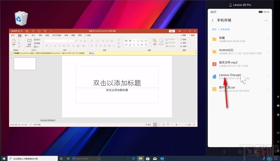The width and height of the screenshot is (280, 161).
Task: Customize quick access toolbar dropdown arrow
Action: (51, 31)
